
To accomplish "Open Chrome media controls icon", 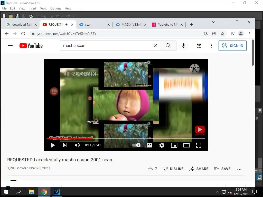I will (232, 34).
